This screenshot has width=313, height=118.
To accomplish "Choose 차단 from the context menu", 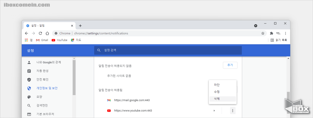I will (222, 85).
